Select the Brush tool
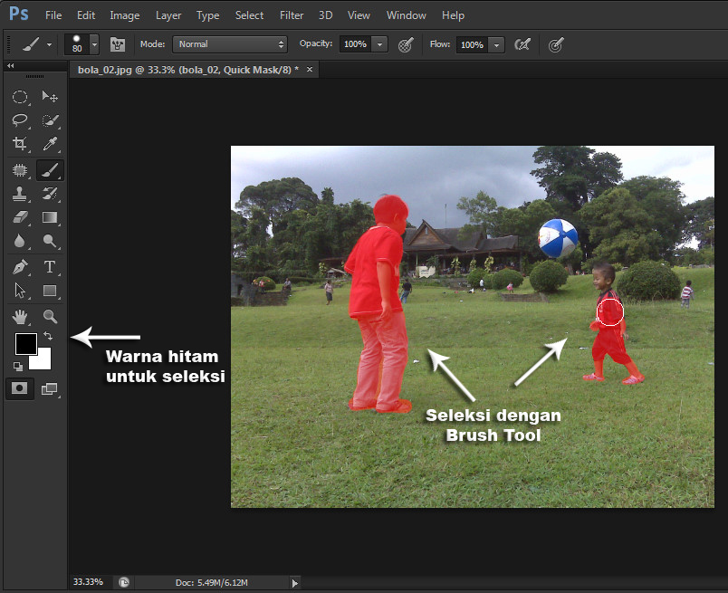 pyautogui.click(x=50, y=169)
